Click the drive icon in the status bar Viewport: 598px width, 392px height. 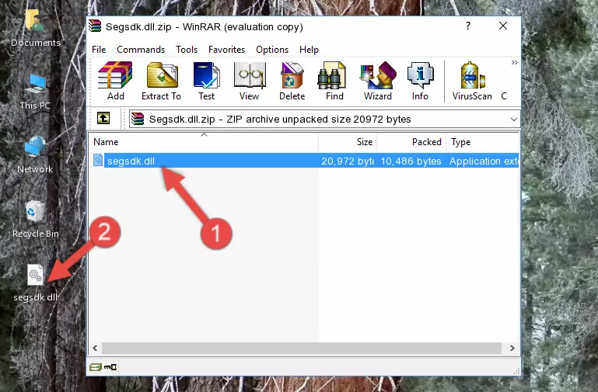[95, 367]
